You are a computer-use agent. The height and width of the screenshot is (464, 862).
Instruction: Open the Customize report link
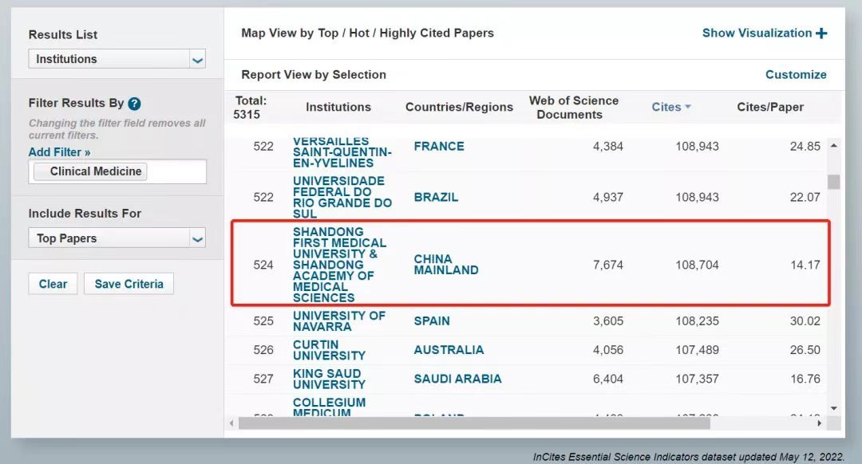pyautogui.click(x=796, y=75)
